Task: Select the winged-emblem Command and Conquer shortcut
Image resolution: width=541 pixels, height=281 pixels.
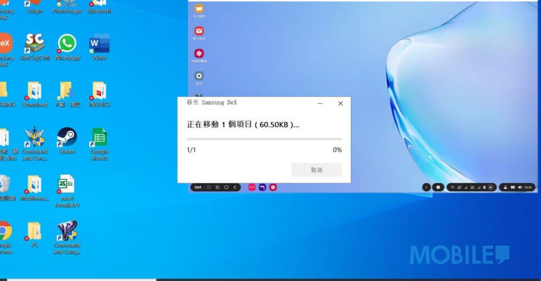Action: [34, 144]
